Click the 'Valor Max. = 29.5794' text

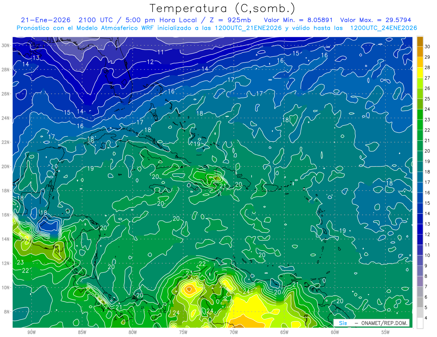(x=375, y=20)
